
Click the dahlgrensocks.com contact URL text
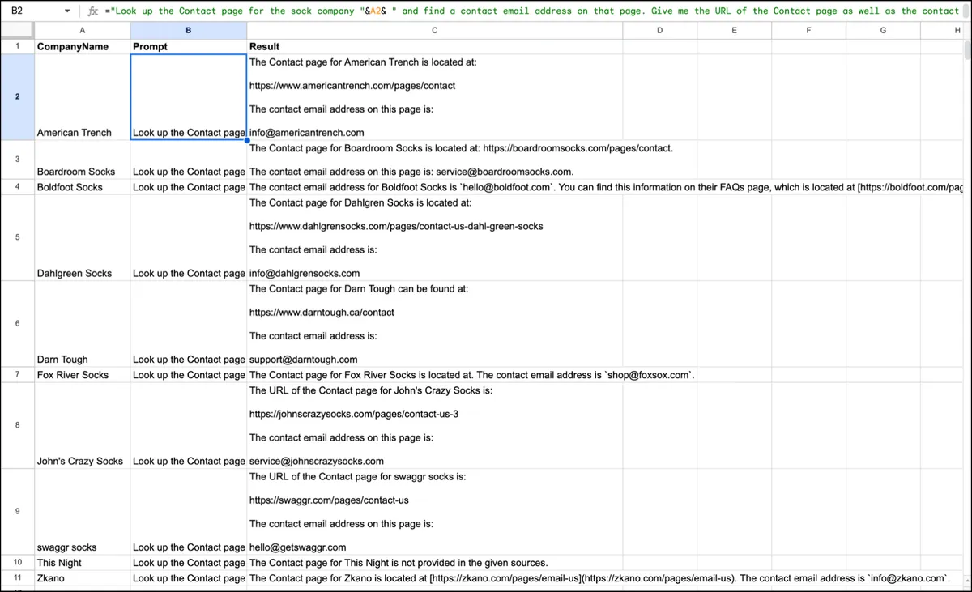pyautogui.click(x=396, y=226)
